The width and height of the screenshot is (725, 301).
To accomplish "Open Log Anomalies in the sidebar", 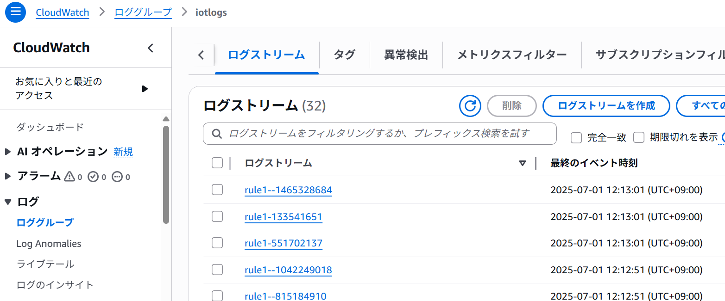I will tap(49, 244).
